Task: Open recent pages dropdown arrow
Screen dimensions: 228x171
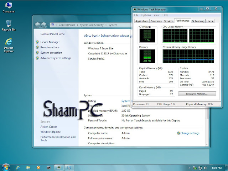Action: tap(48, 25)
